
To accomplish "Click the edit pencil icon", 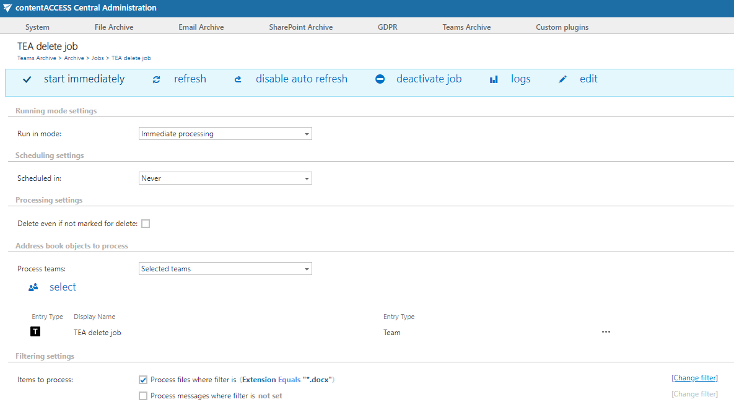I will click(562, 80).
